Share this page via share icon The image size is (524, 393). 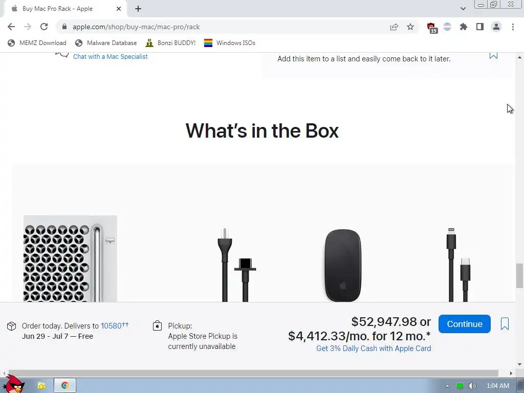click(x=394, y=27)
